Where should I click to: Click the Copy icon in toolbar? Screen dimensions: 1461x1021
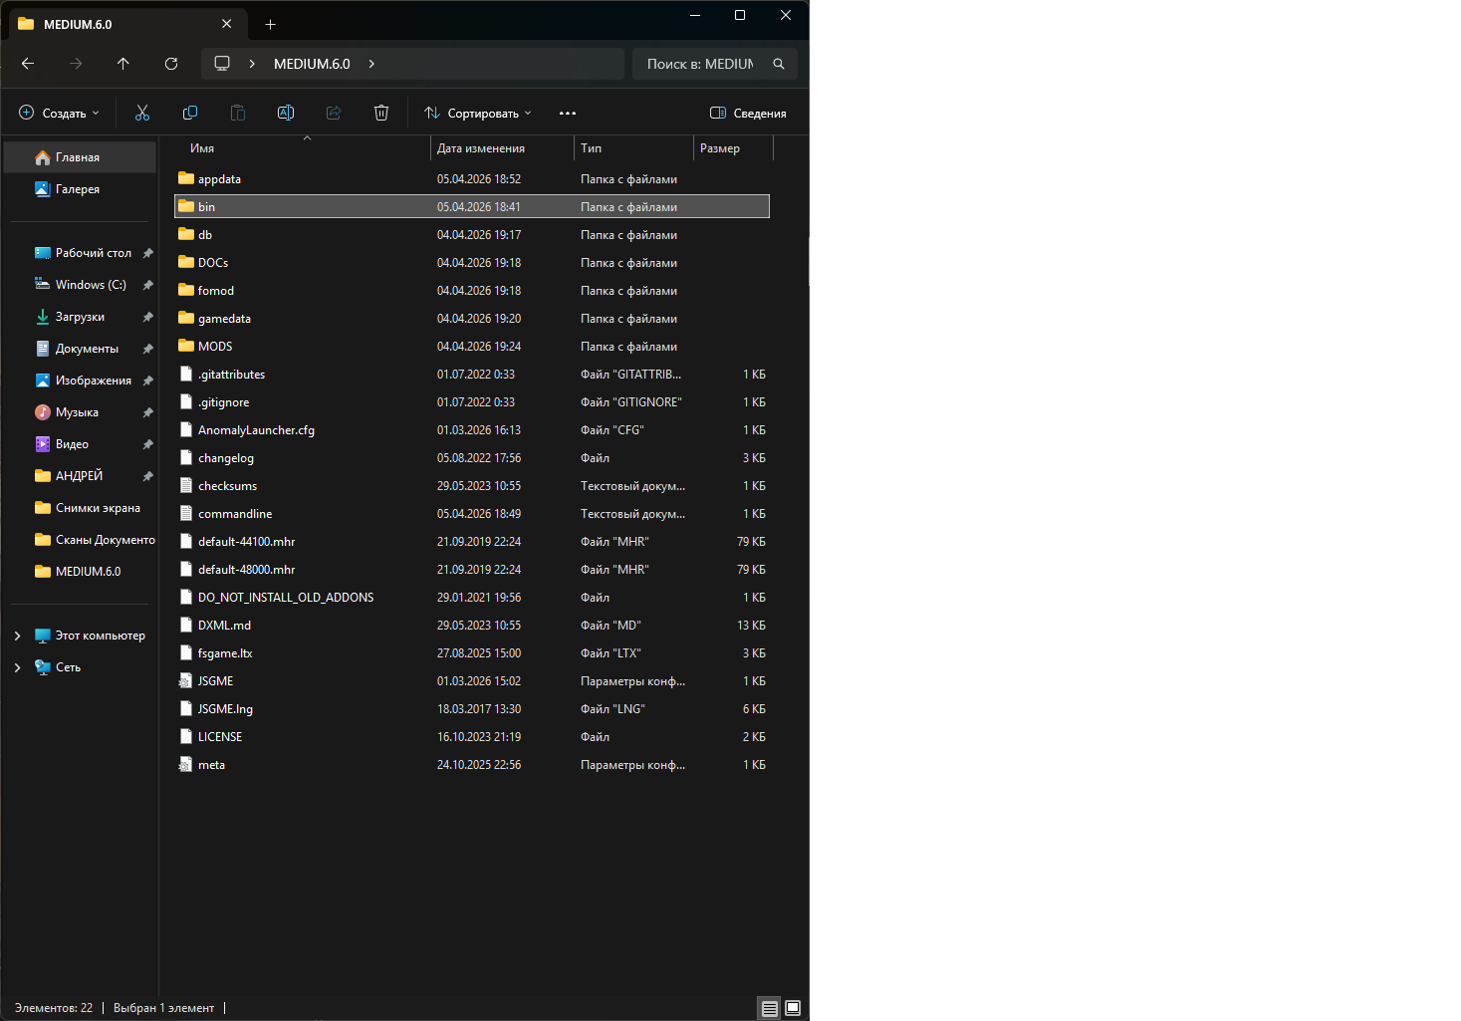tap(190, 114)
